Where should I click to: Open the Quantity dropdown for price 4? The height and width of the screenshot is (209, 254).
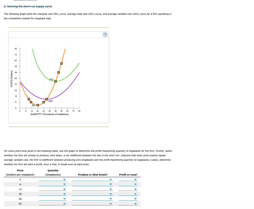64,179
